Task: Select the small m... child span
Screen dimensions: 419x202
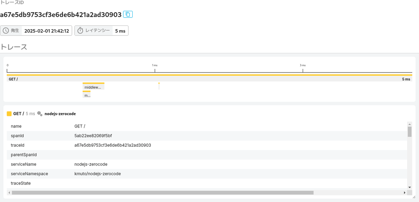Action: (x=87, y=94)
